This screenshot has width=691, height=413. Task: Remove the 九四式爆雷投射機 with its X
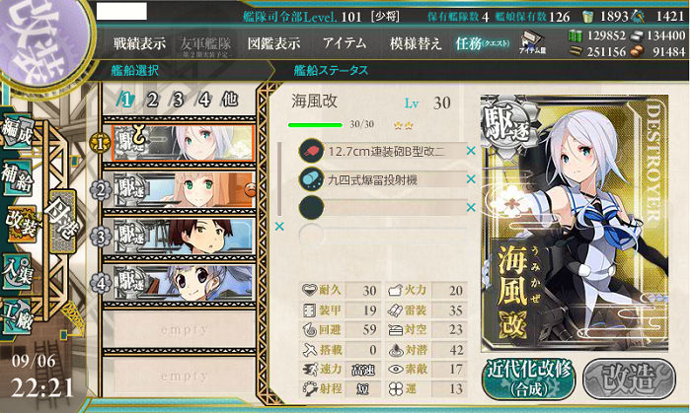coord(471,179)
